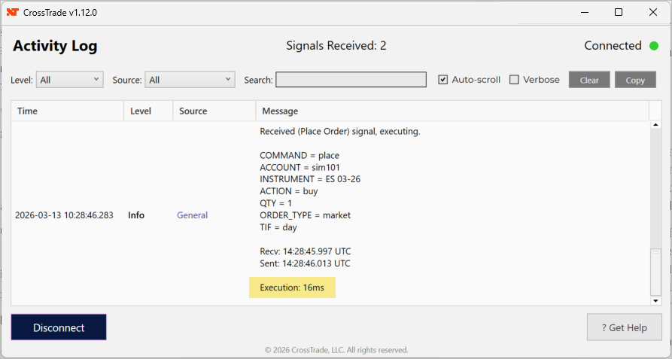Sort by the Source column header
This screenshot has width=672, height=359.
tap(214, 111)
